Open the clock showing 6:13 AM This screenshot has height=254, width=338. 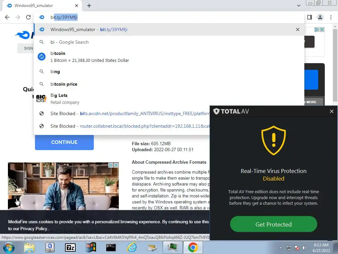pyautogui.click(x=321, y=248)
